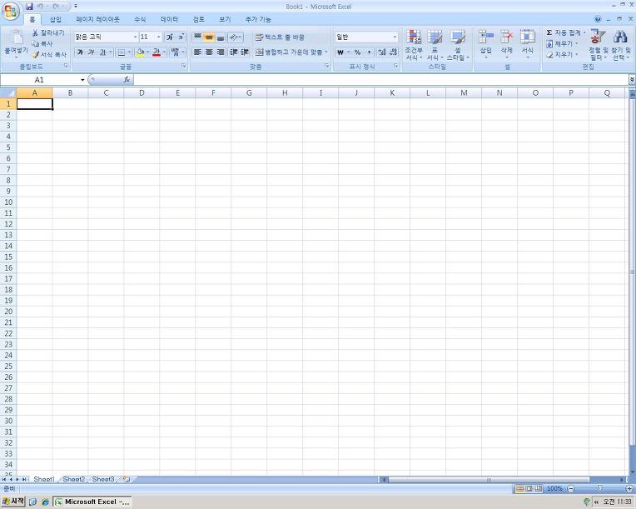636x509 pixels.
Task: Click the yellow fill color bucket
Action: pos(141,52)
